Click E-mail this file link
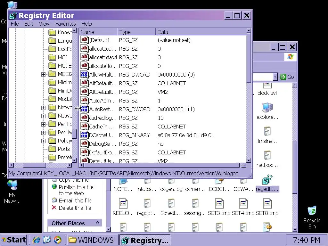328x246 pixels. pos(75,201)
